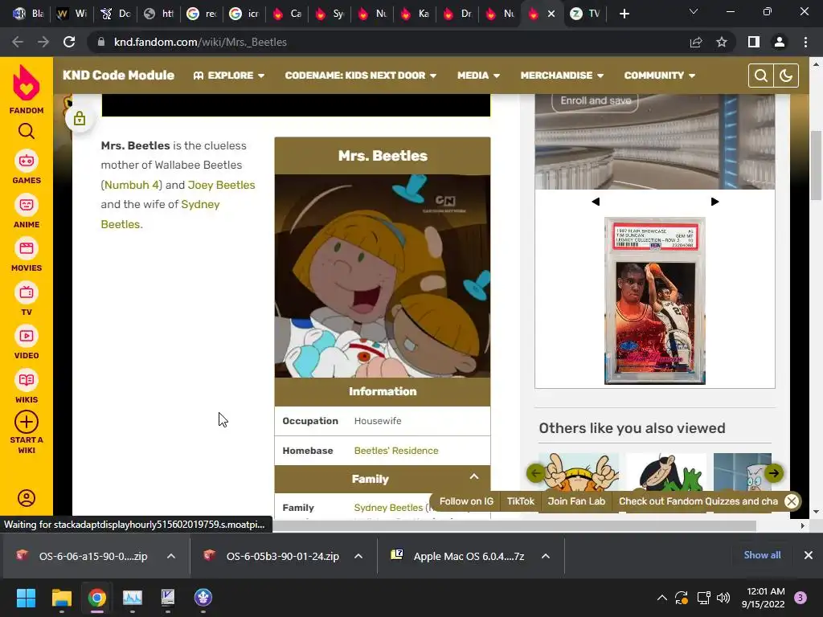823x617 pixels.
Task: Collapse the Family section in infobox
Action: click(x=474, y=477)
